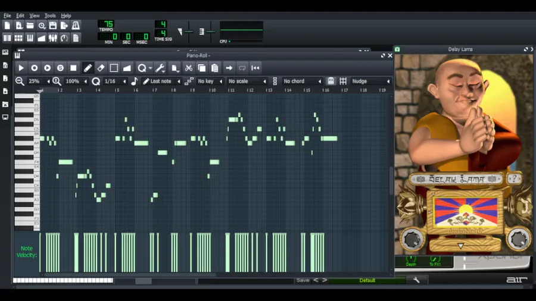Click the master volume slider
The height and width of the screenshot is (301, 536).
[189, 32]
